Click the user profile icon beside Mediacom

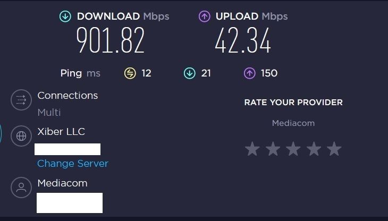click(21, 188)
